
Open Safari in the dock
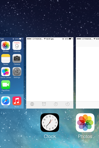coord(6,101)
